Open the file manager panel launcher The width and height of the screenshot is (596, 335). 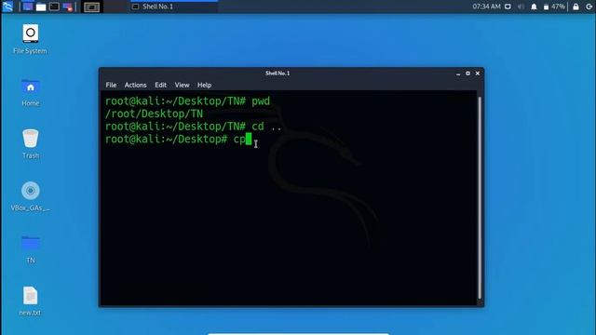pyautogui.click(x=41, y=7)
